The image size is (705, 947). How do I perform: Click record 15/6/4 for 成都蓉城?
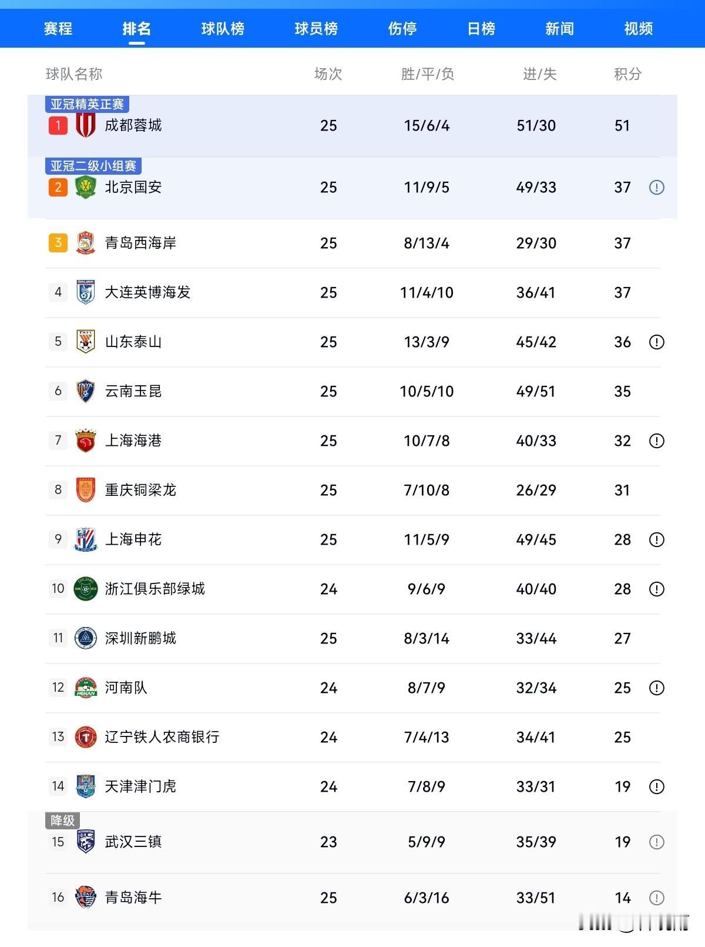coord(427,125)
